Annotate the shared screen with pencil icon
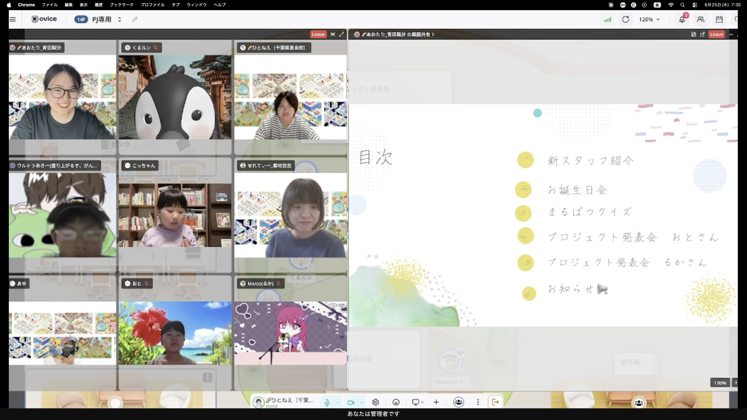Screen dimensions: 747x420 coord(694,34)
